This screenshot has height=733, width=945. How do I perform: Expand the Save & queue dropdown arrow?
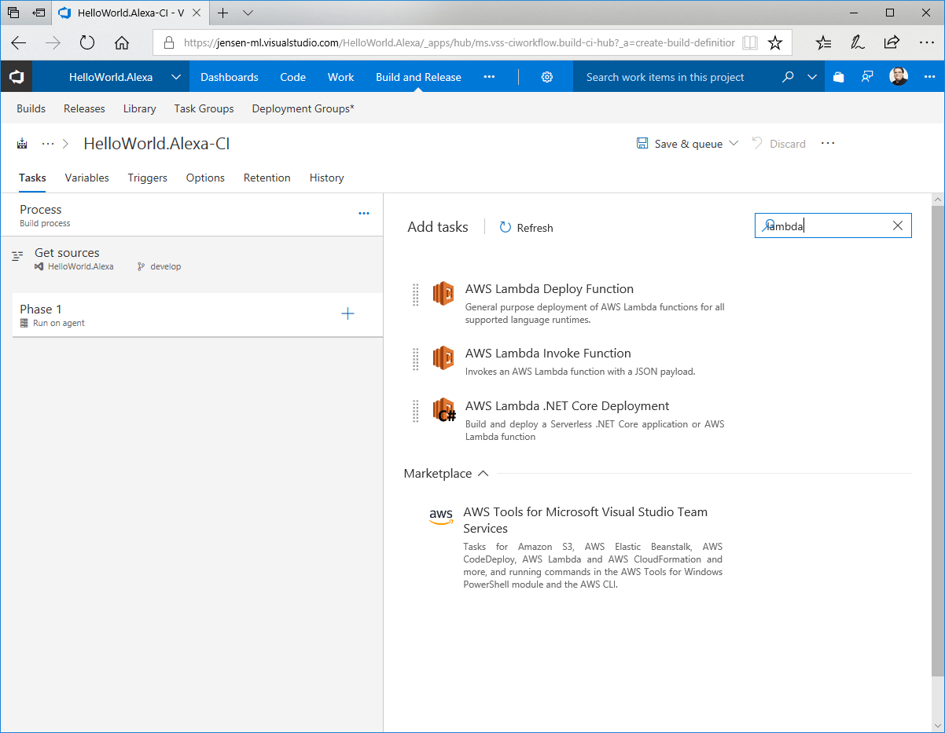pyautogui.click(x=734, y=144)
